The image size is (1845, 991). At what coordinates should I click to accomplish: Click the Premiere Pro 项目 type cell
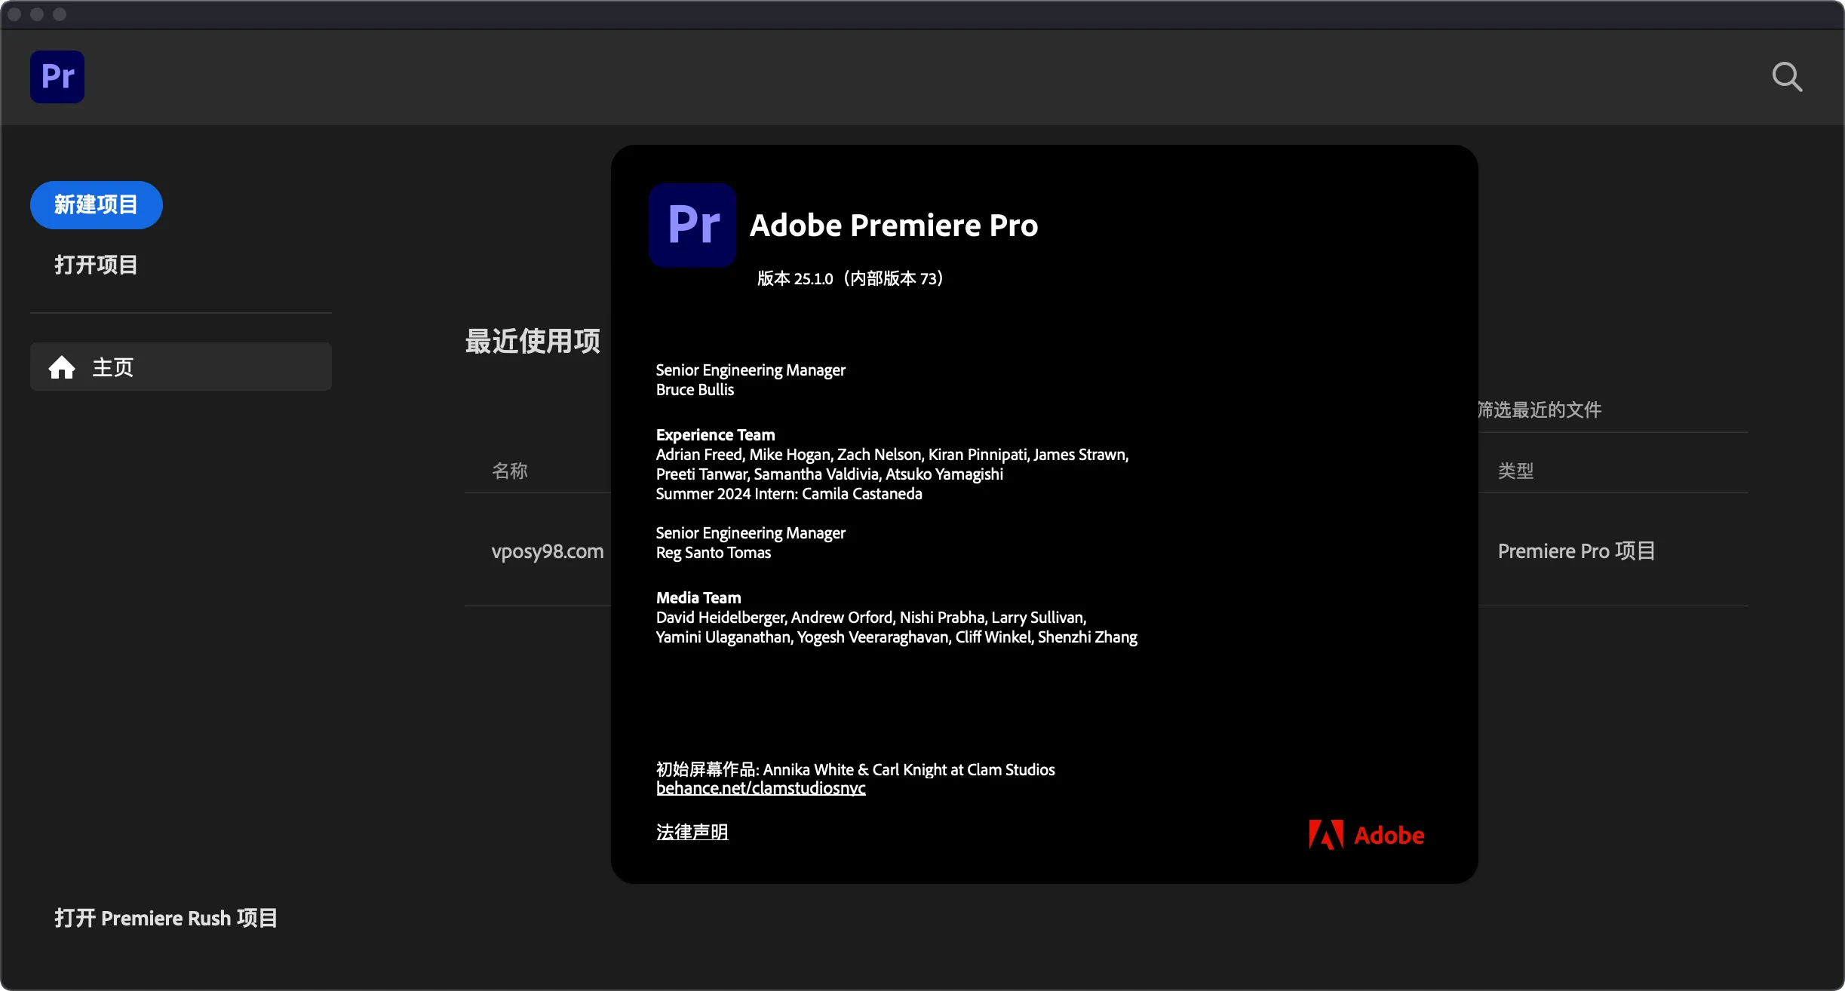pos(1576,551)
